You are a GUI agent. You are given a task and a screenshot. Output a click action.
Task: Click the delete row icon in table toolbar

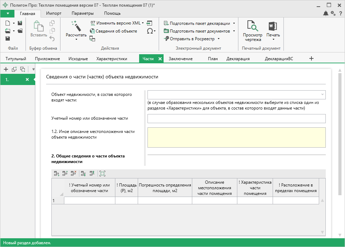[x=73, y=173]
